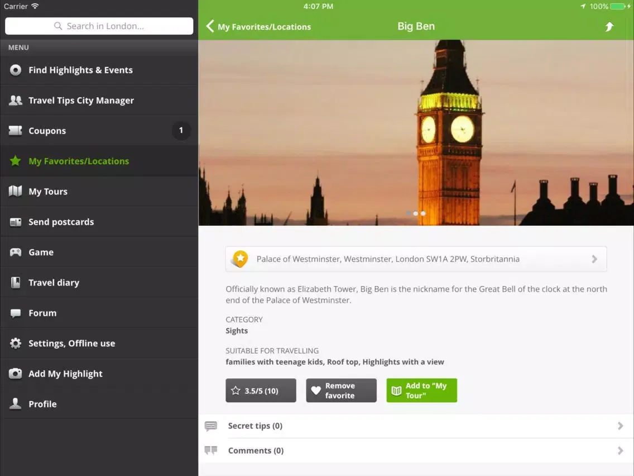Screen dimensions: 634x476
Task: Open Travel Tips City Manager
Action: click(x=99, y=101)
